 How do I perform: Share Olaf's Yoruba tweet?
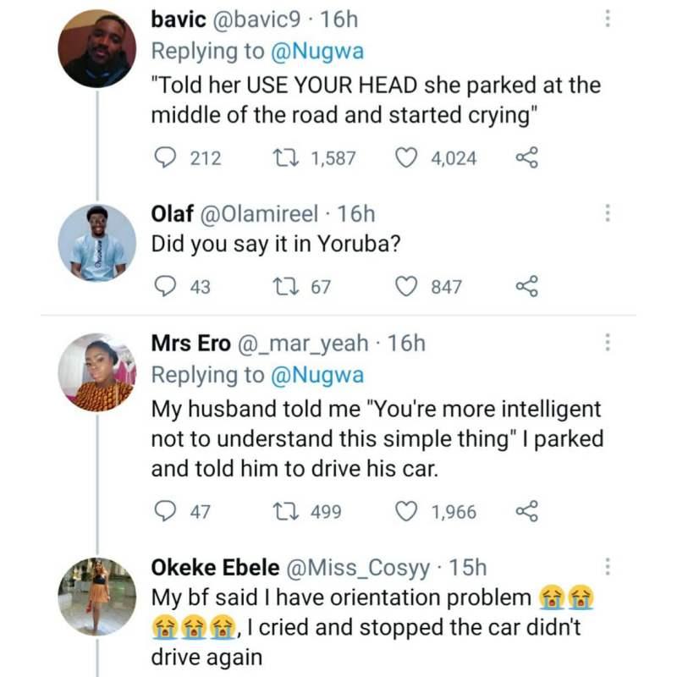pyautogui.click(x=526, y=287)
